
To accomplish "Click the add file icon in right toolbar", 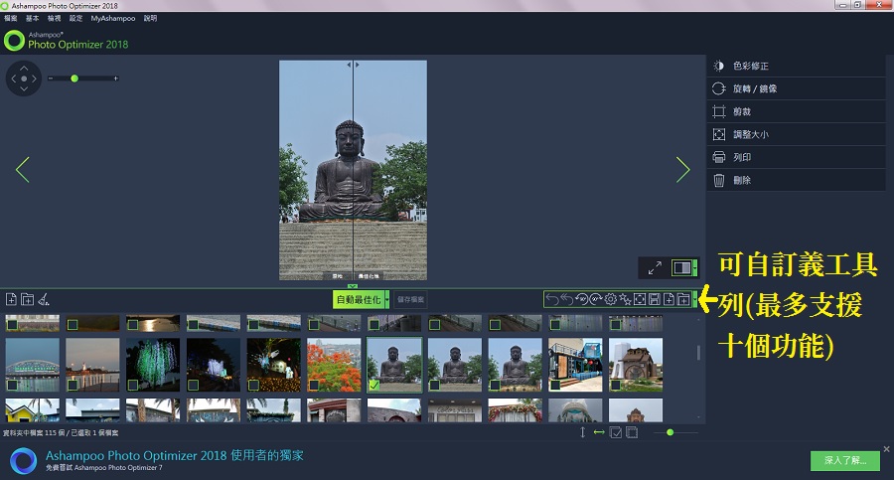I will tap(669, 299).
